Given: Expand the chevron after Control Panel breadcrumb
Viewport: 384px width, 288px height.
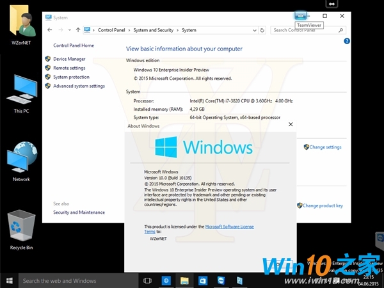Looking at the screenshot, I should click(x=129, y=29).
